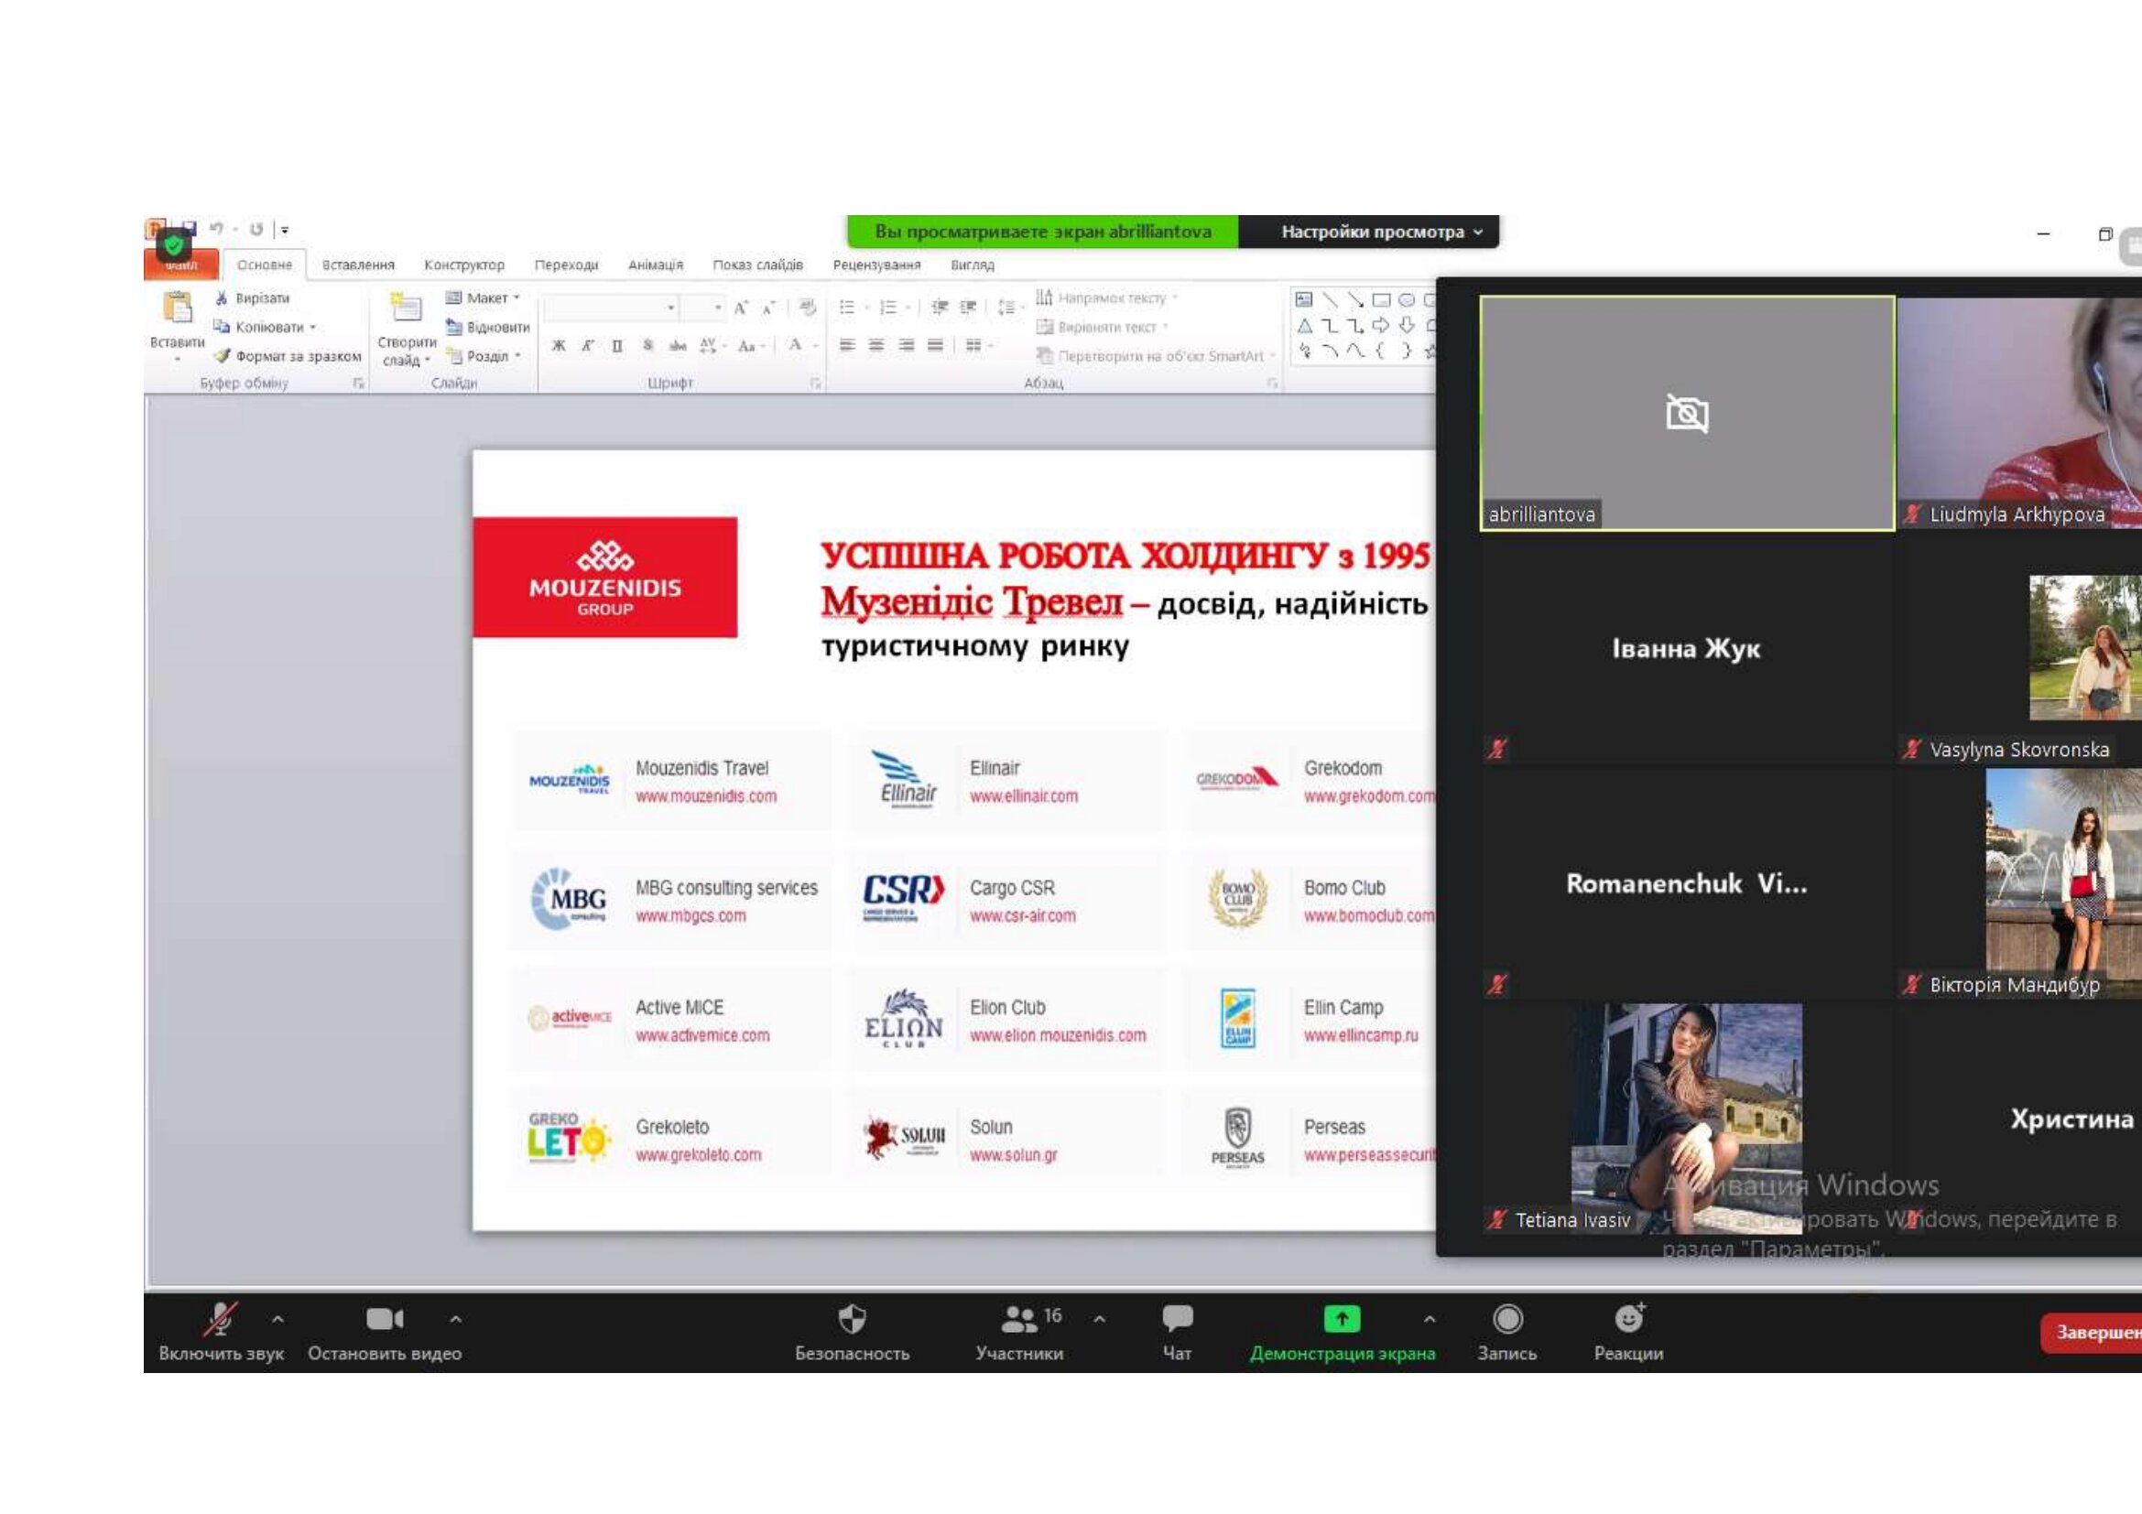This screenshot has height=1514, width=2142.
Task: Open the Рецензування ribbon tab
Action: (877, 265)
